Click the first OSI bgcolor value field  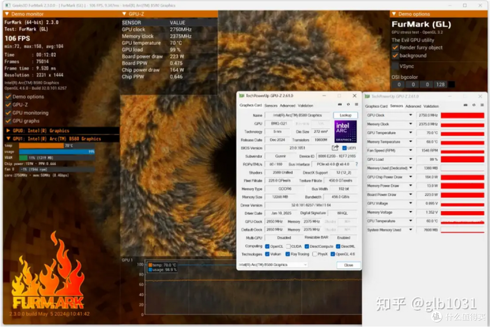(x=399, y=84)
